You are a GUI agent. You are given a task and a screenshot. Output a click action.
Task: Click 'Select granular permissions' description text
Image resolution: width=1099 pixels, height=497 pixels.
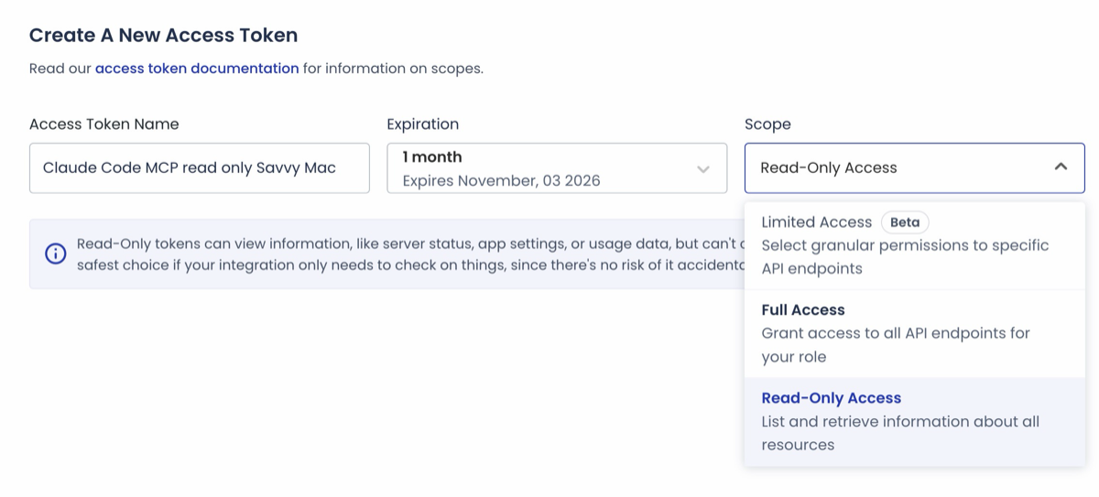905,257
